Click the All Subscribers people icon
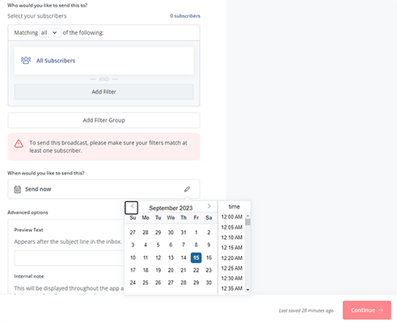This screenshot has width=397, height=323. click(x=26, y=61)
